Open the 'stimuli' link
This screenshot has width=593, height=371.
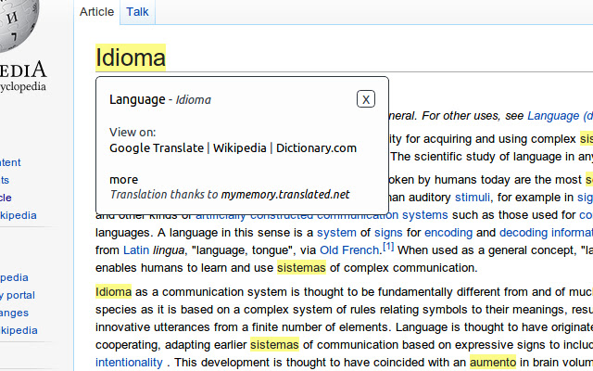pos(472,198)
